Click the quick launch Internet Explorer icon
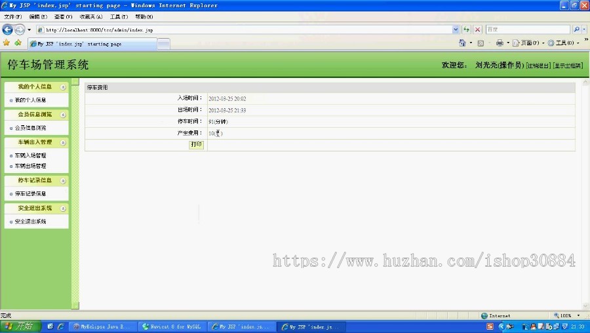 60,326
